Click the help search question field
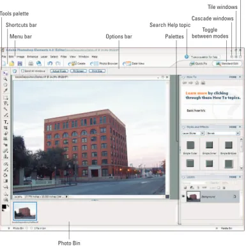The height and width of the screenshot is (246, 246). tap(204, 57)
